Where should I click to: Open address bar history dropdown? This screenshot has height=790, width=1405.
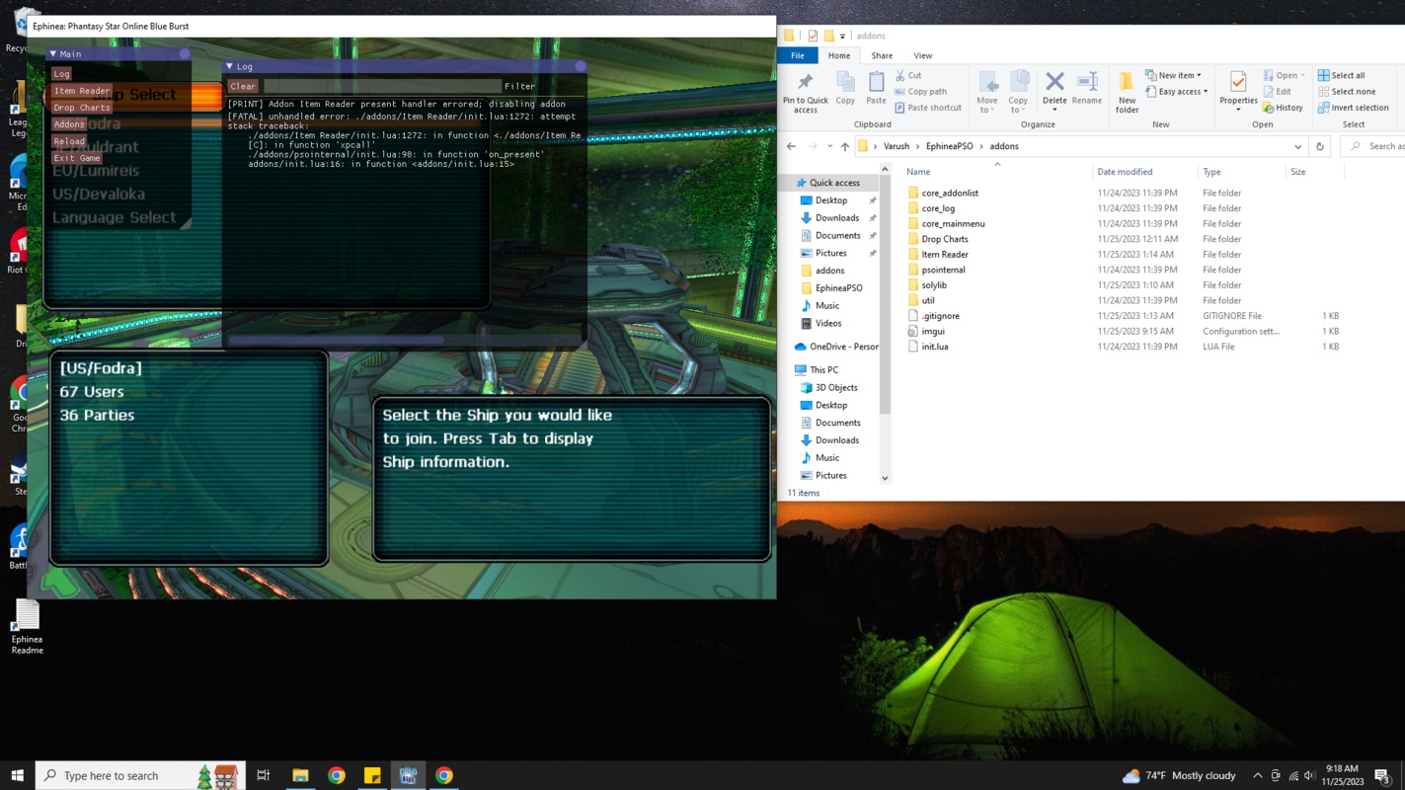point(1297,146)
